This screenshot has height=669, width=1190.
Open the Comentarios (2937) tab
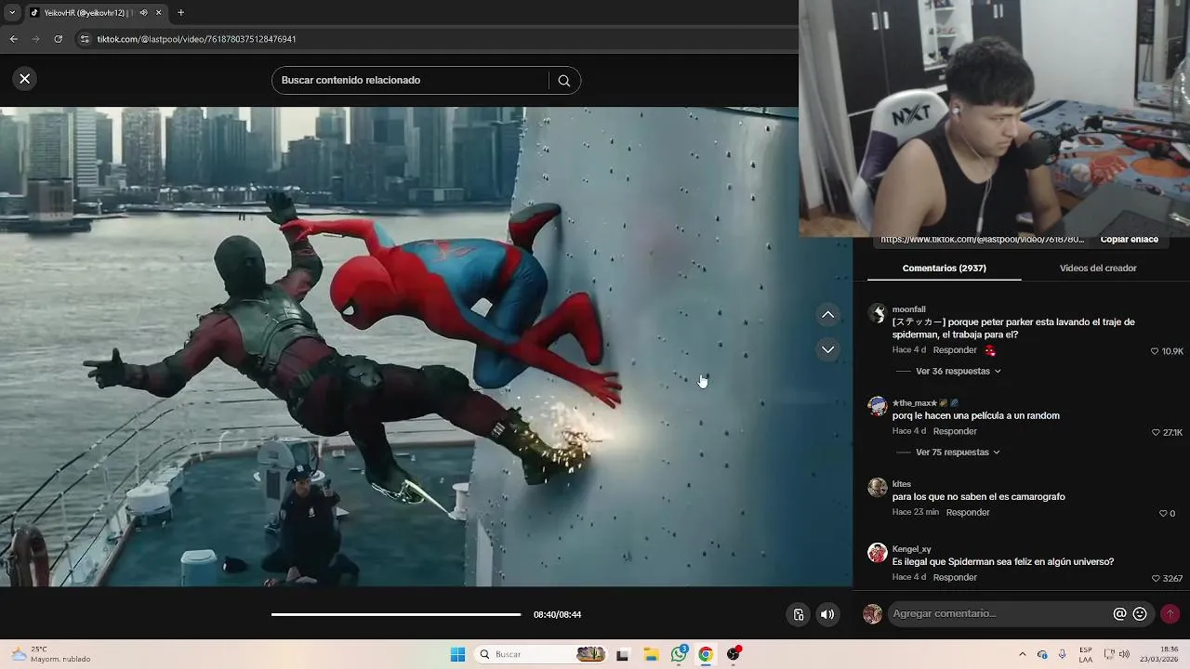[x=944, y=268]
